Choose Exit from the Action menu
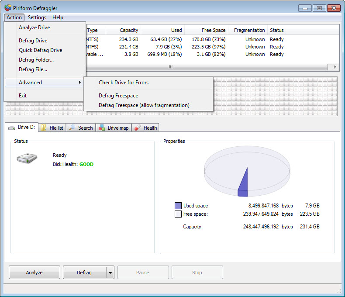Screen dimensions: 345x297 (x=45, y=96)
